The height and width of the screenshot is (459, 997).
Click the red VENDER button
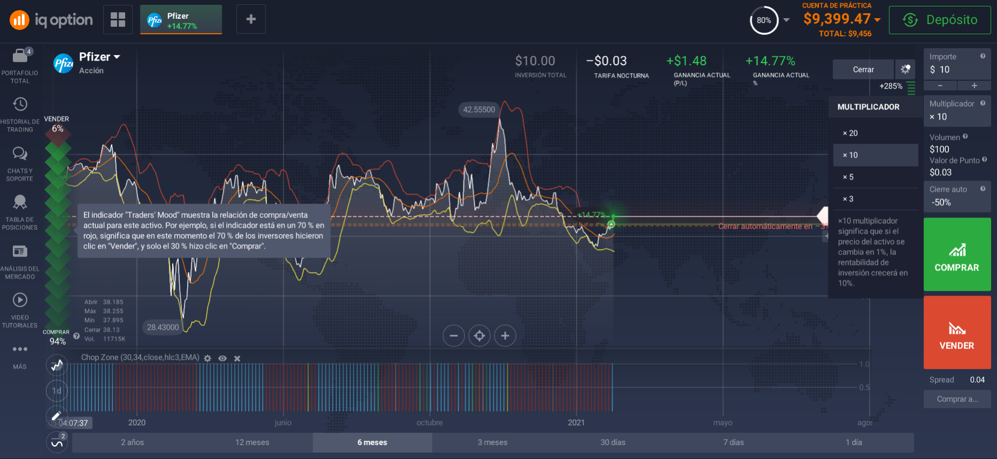click(957, 332)
